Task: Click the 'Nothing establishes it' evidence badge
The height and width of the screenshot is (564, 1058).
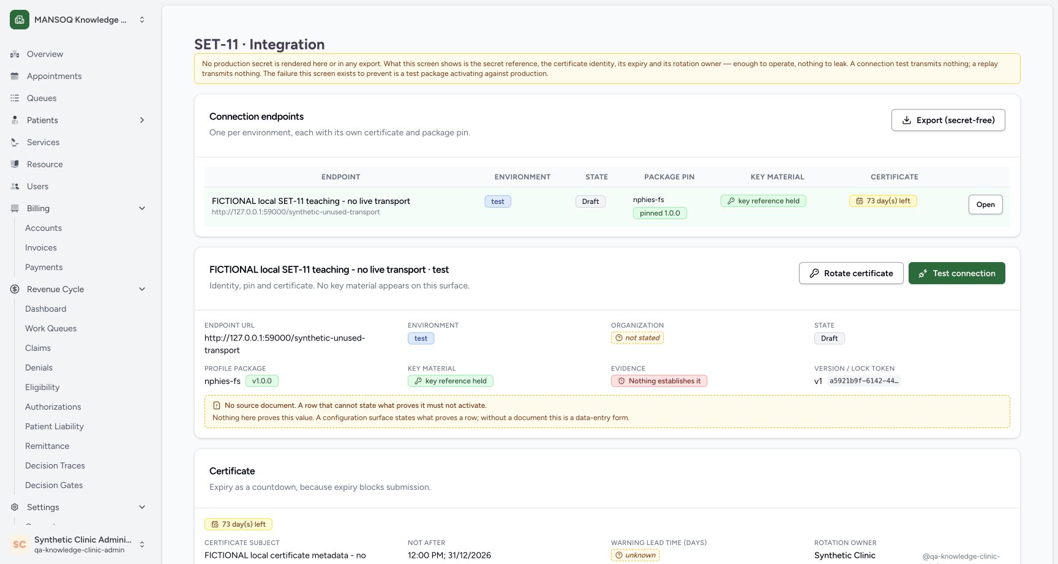Action: coord(659,381)
